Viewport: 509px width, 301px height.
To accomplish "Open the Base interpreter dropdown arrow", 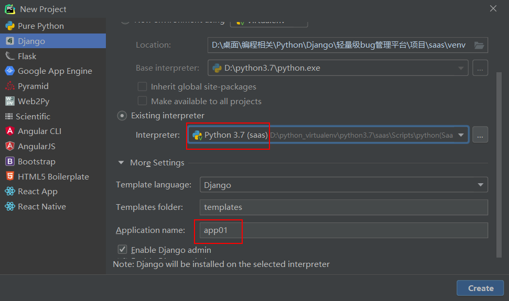I will point(461,68).
